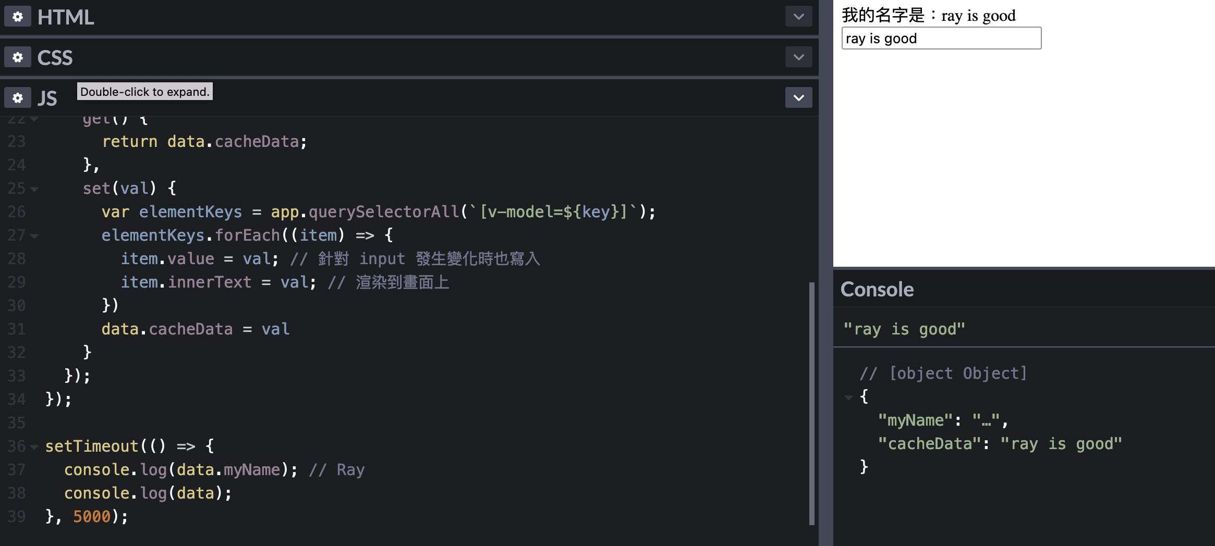
Task: Click line number 30 in the gutter
Action: pos(16,306)
